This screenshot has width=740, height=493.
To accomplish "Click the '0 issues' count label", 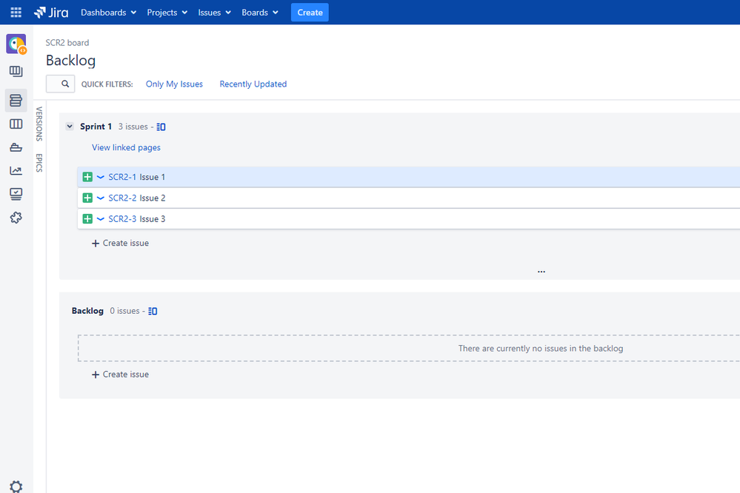I will coord(124,311).
